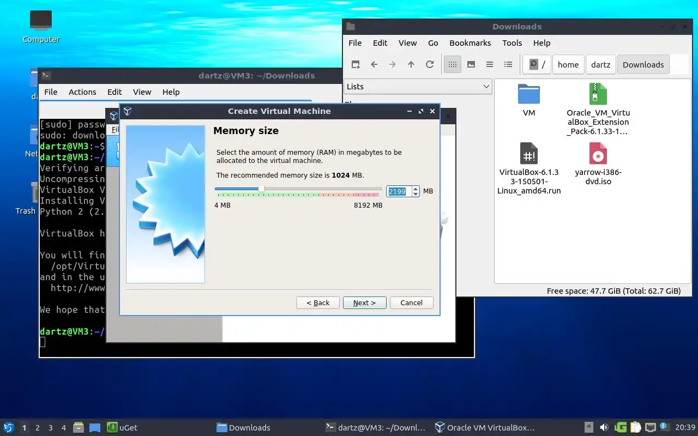Image resolution: width=698 pixels, height=436 pixels.
Task: Open Bookmarks menu in file manager
Action: click(x=470, y=43)
